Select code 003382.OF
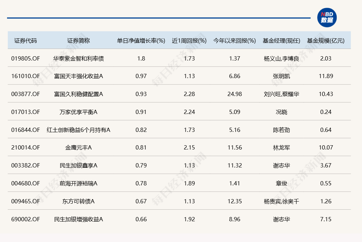Screen dimensions: 362x242 (26, 165)
